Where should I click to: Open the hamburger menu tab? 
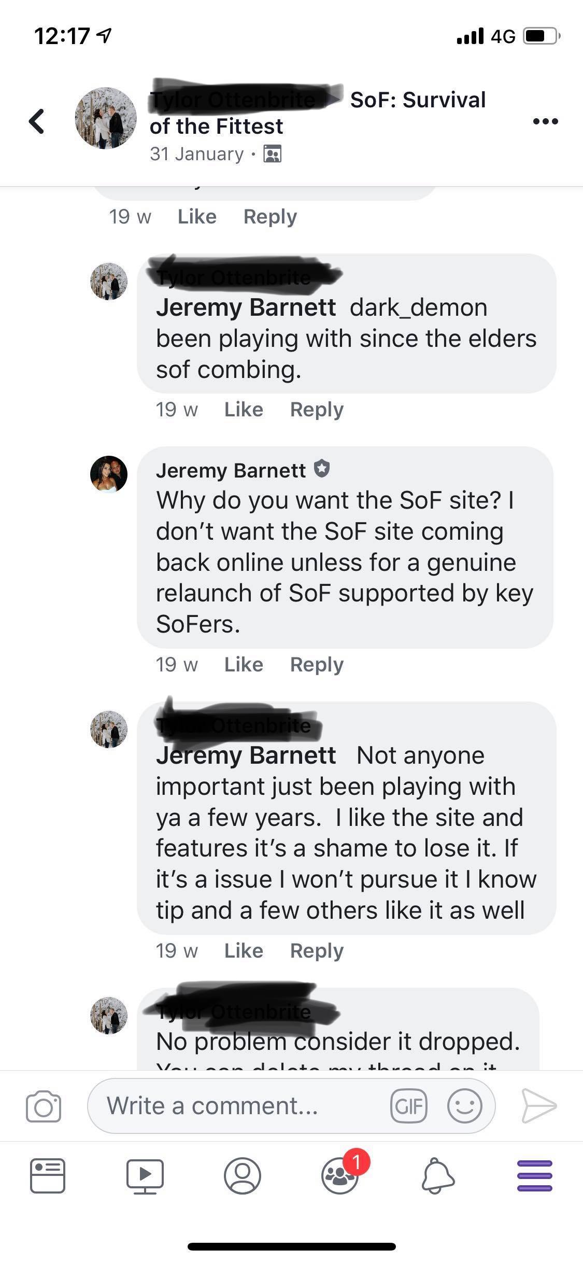(x=534, y=1176)
